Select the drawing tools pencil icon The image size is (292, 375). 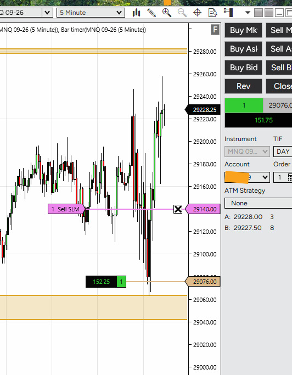tap(151, 13)
